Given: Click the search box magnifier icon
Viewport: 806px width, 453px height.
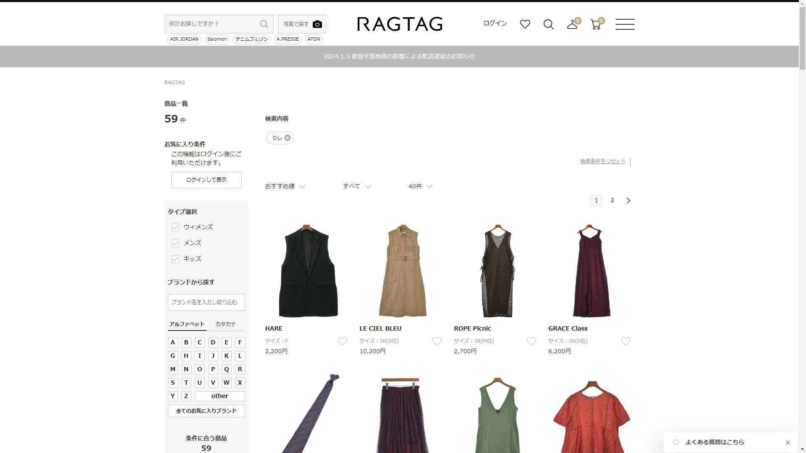Looking at the screenshot, I should (264, 24).
